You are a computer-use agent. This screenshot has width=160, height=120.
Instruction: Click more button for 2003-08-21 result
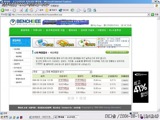(125, 92)
